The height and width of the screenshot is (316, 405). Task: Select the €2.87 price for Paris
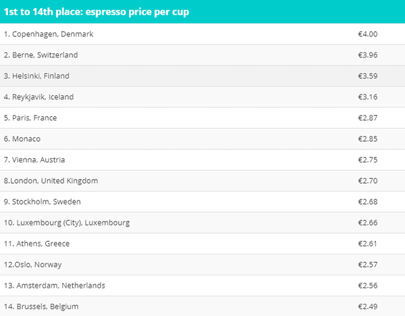368,117
